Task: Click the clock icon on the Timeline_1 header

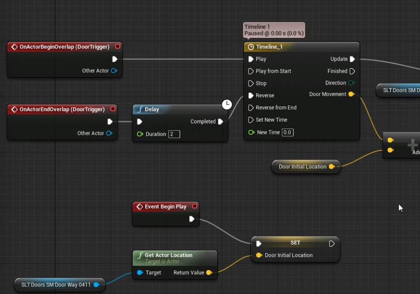Action: click(251, 47)
